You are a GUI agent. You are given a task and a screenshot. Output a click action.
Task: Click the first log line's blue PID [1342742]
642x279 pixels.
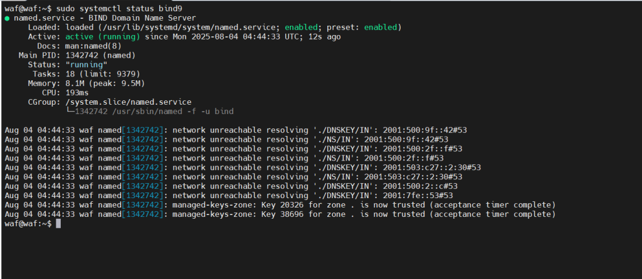click(142, 130)
